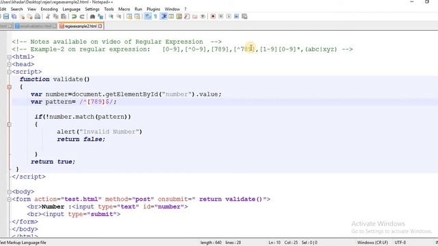
Task: Click the green Undo arrow icon
Action: 74,16
